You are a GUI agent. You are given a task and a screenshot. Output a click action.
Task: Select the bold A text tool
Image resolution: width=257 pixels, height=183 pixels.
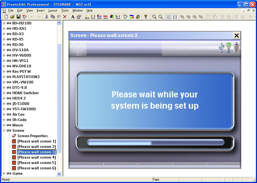click(x=73, y=17)
